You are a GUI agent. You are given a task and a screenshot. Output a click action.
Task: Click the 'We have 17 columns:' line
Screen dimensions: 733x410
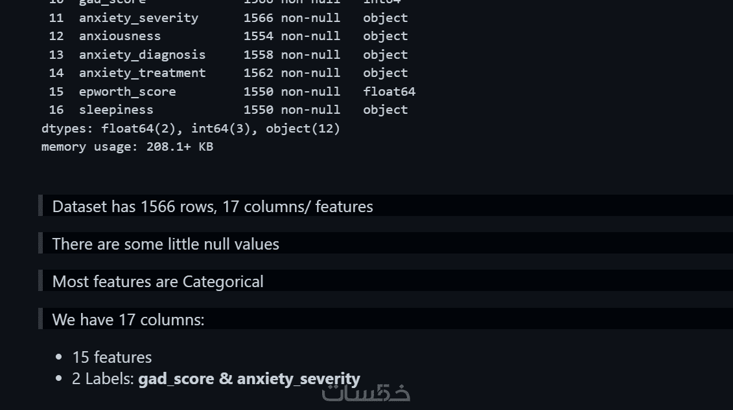point(128,319)
